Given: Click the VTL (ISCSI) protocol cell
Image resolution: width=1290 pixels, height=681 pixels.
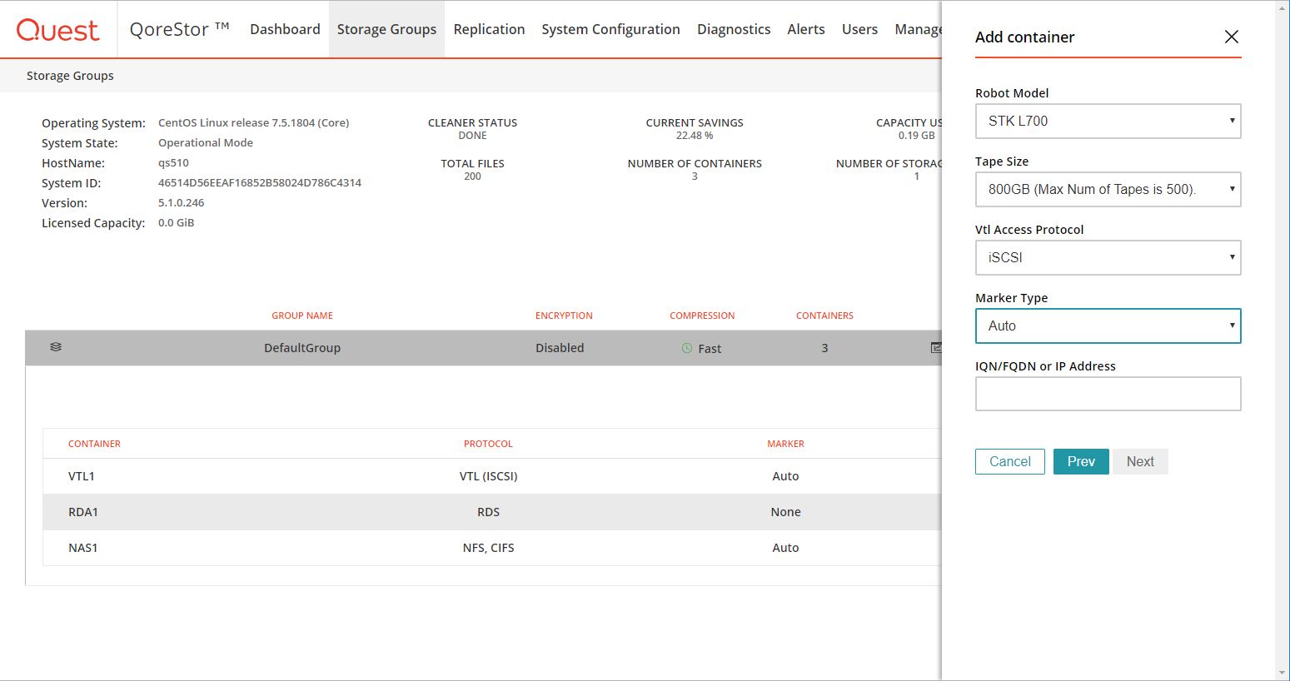Looking at the screenshot, I should point(488,476).
